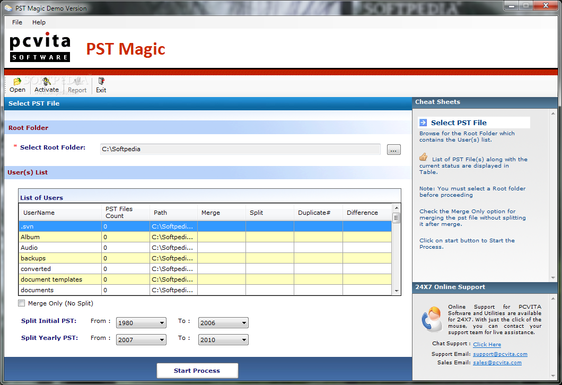Open the Chat Support Click Here link
The height and width of the screenshot is (385, 562).
(487, 345)
